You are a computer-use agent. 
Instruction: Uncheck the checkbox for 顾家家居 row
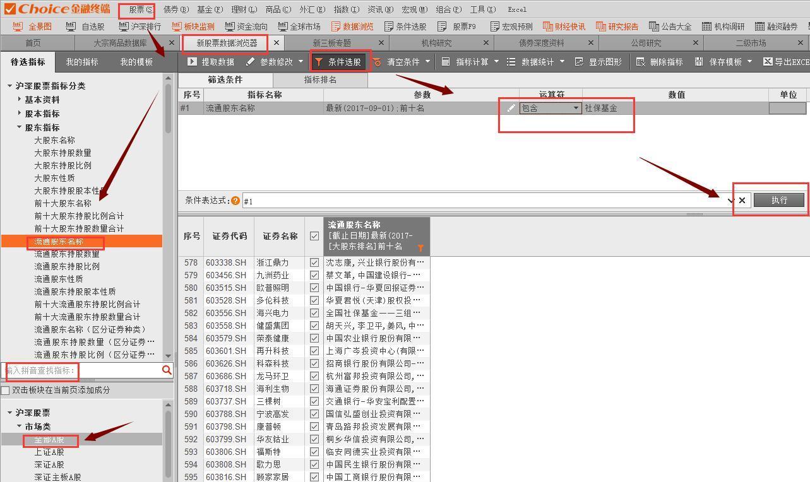tap(314, 477)
